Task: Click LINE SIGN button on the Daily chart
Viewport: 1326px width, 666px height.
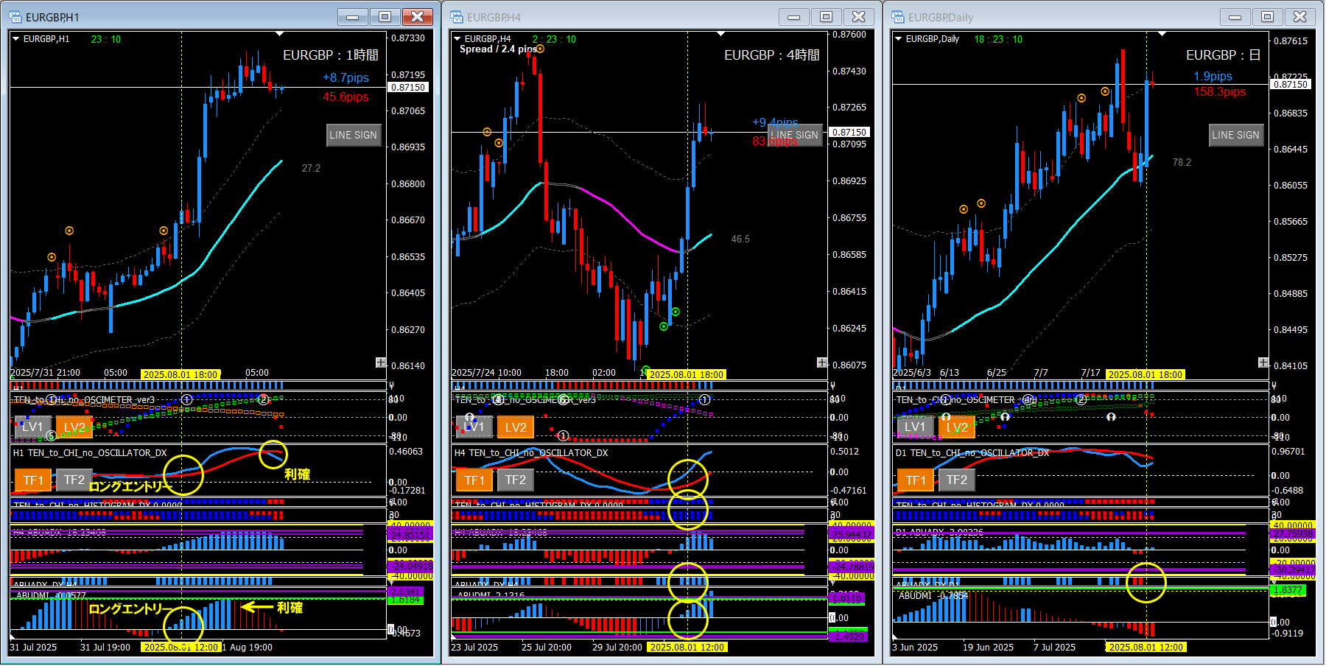Action: (x=1236, y=135)
